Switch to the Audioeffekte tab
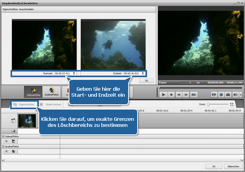Screen dimensions: 245x172 pos(51,91)
